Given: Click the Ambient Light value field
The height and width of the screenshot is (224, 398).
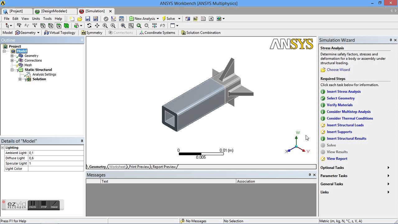Looking at the screenshot, I should point(56,153).
